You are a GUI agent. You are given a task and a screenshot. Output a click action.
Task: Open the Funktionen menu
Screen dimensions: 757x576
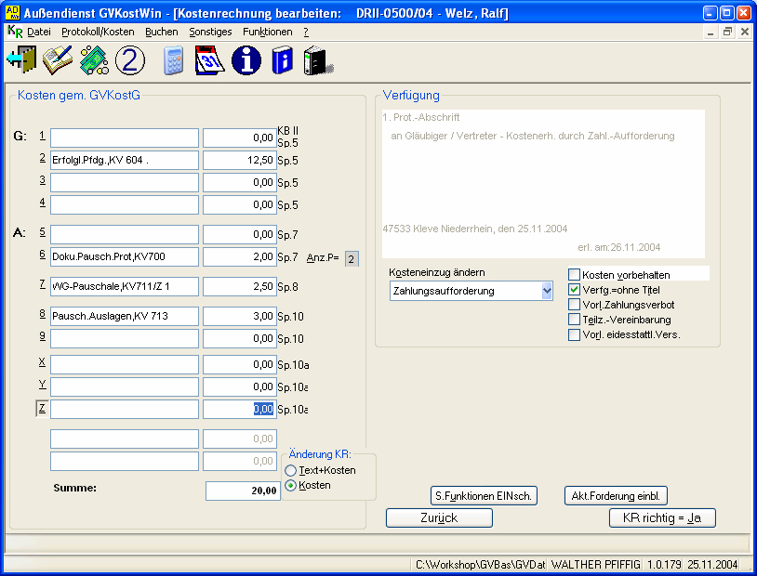(x=267, y=32)
